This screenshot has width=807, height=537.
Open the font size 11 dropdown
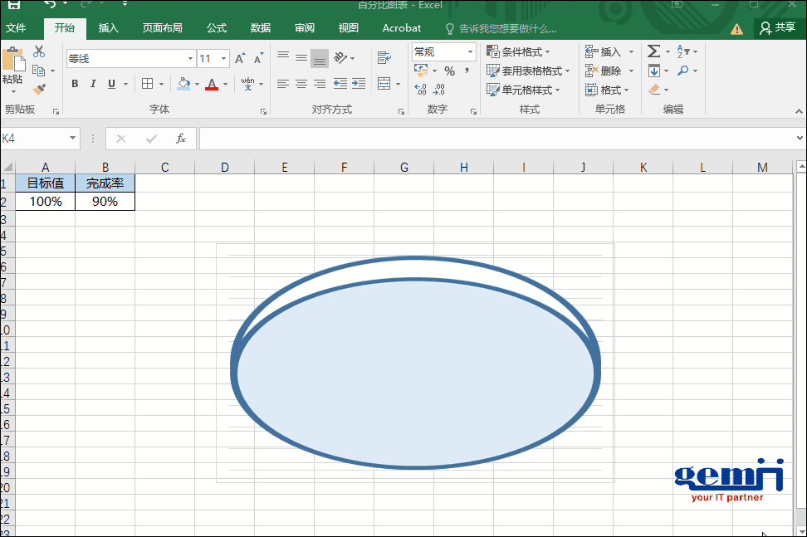pyautogui.click(x=223, y=59)
